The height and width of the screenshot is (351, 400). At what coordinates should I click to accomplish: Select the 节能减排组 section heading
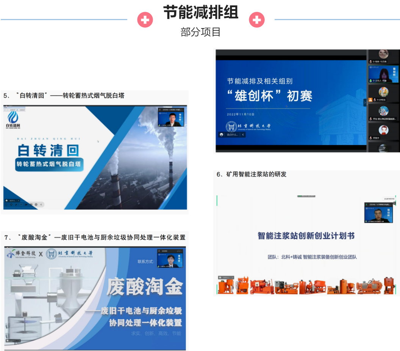pyautogui.click(x=201, y=13)
